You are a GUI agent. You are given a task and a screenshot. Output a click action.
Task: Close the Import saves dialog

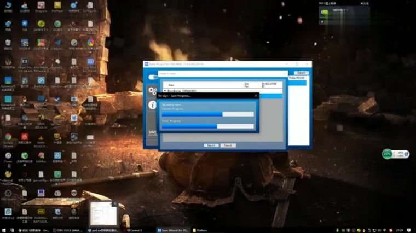click(285, 73)
